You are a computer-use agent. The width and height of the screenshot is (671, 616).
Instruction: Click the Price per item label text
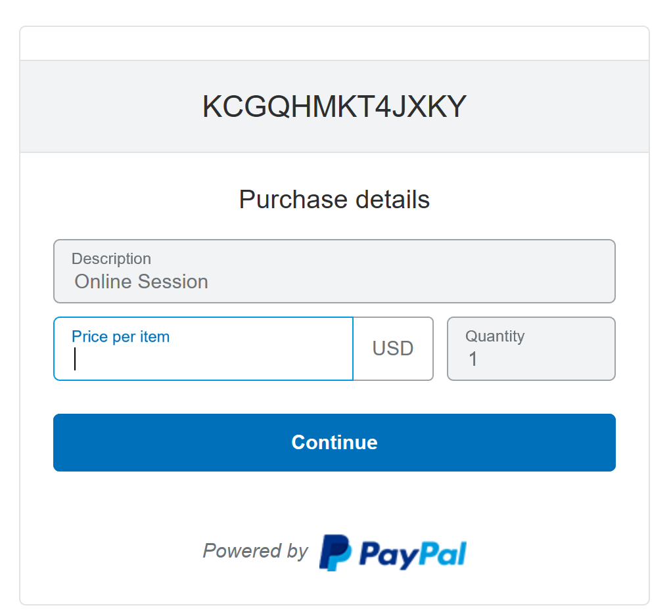pos(120,336)
